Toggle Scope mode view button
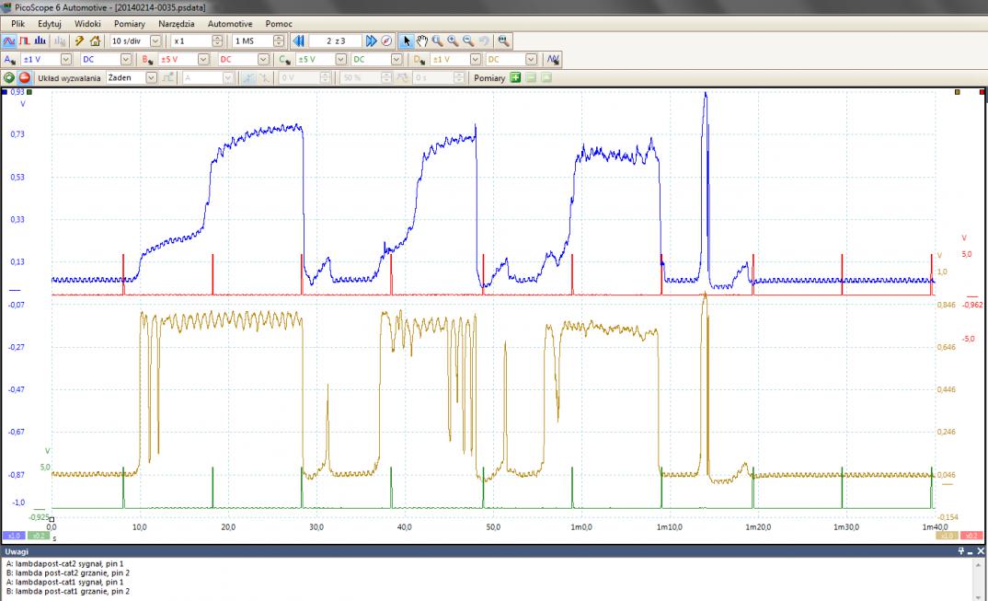Screen dimensions: 988x601 point(9,40)
